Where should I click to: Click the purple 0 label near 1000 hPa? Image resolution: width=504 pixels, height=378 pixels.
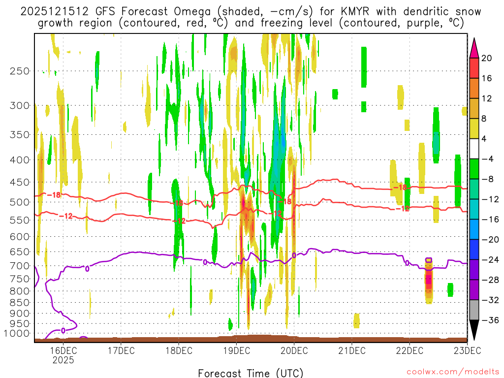(63, 330)
